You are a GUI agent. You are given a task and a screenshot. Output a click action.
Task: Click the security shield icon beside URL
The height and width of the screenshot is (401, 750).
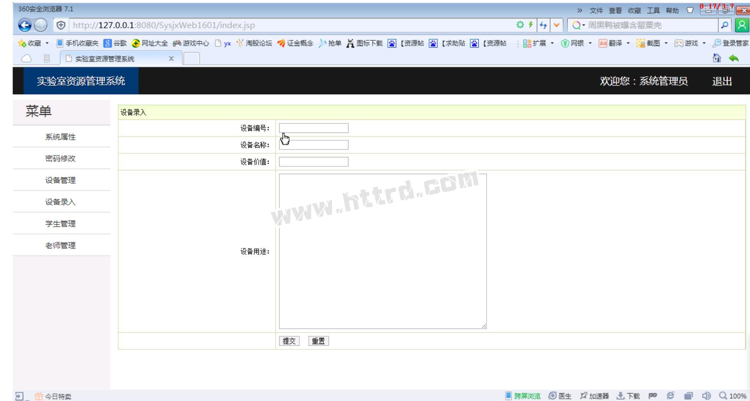click(x=61, y=25)
